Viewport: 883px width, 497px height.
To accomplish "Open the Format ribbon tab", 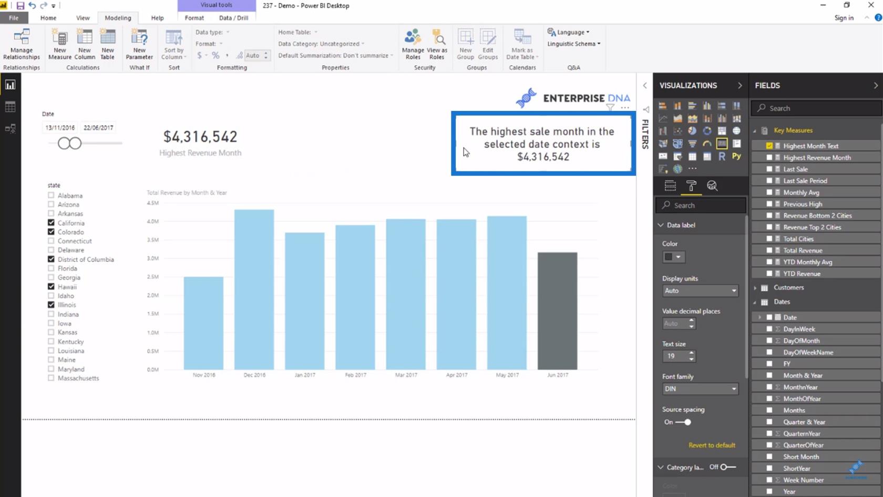I will coord(194,18).
